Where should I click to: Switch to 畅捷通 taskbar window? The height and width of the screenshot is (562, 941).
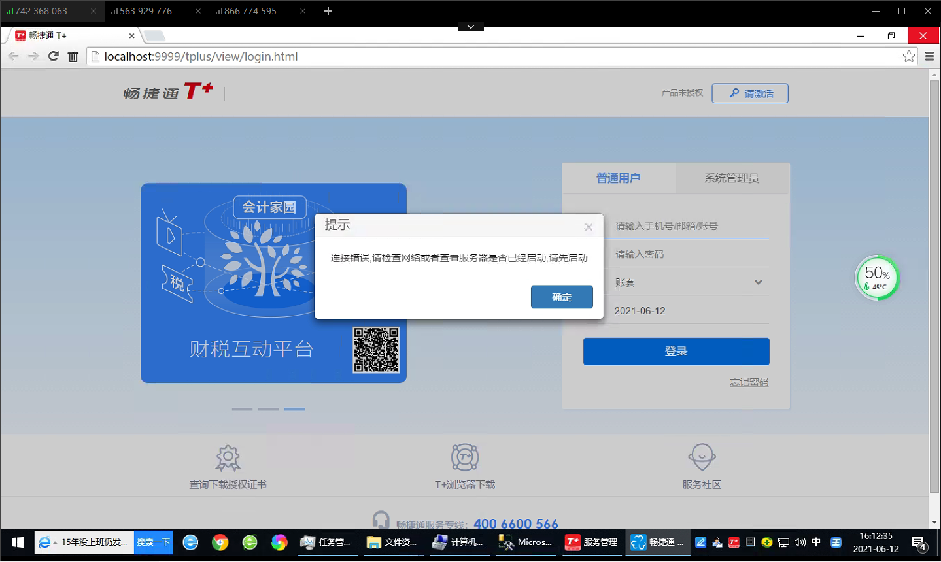click(x=658, y=542)
